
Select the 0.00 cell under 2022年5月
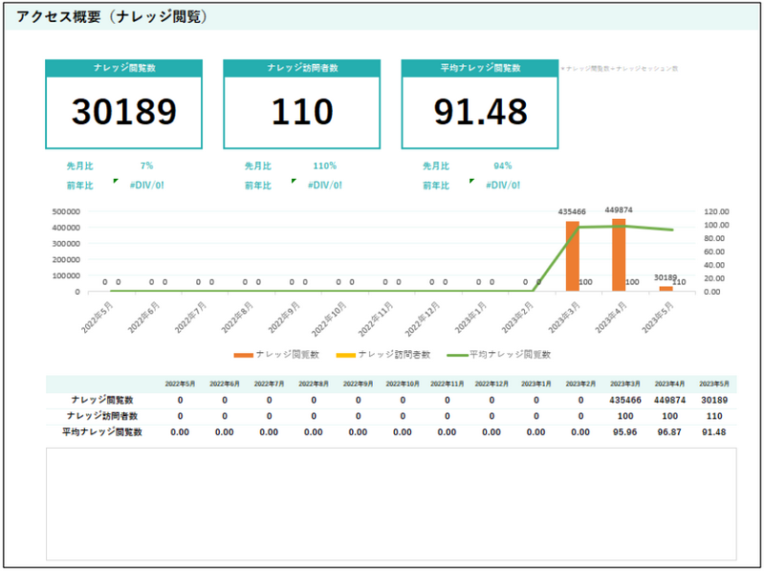[180, 432]
